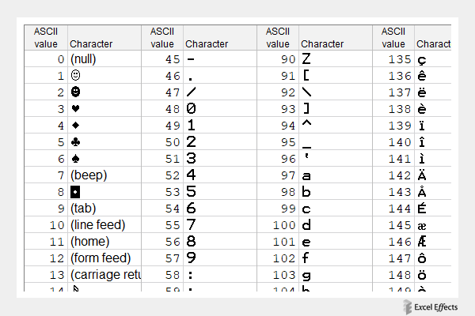The height and width of the screenshot is (316, 475).
Task: Click the outlined smiley face for ASCII 1
Action: click(x=75, y=76)
